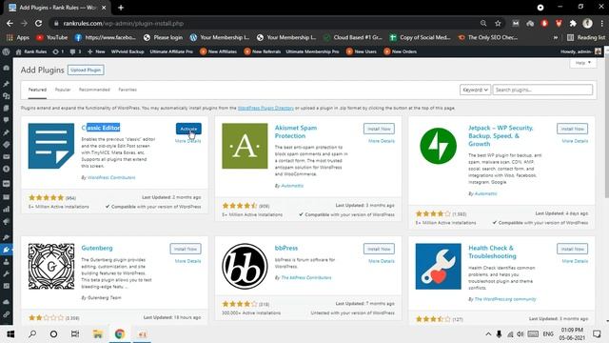
Task: Open the New content menu in admin bar
Action: pyautogui.click(x=96, y=51)
